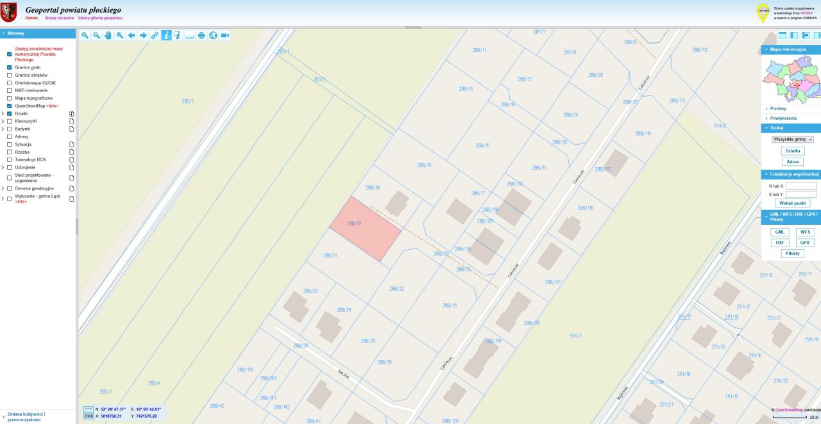Click the chain link to map icon
The width and height of the screenshot is (821, 424).
click(155, 35)
